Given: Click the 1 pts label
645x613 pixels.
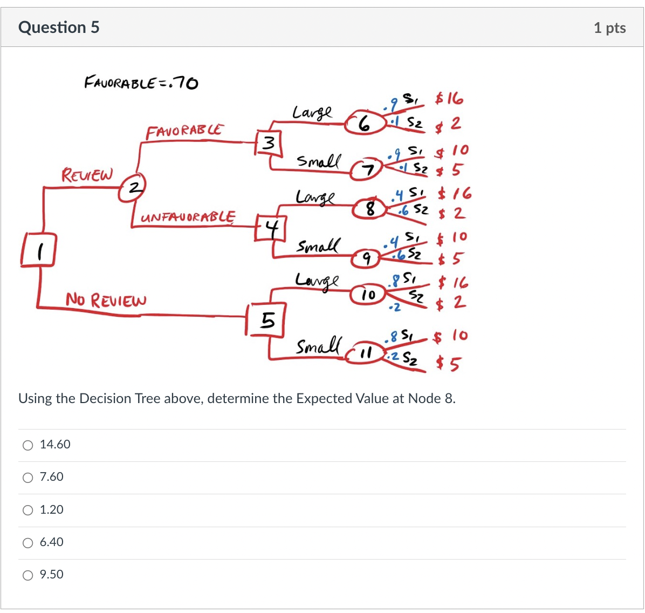Looking at the screenshot, I should click(609, 28).
